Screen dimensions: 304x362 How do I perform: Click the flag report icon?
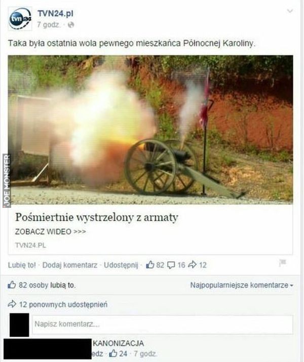(x=283, y=263)
